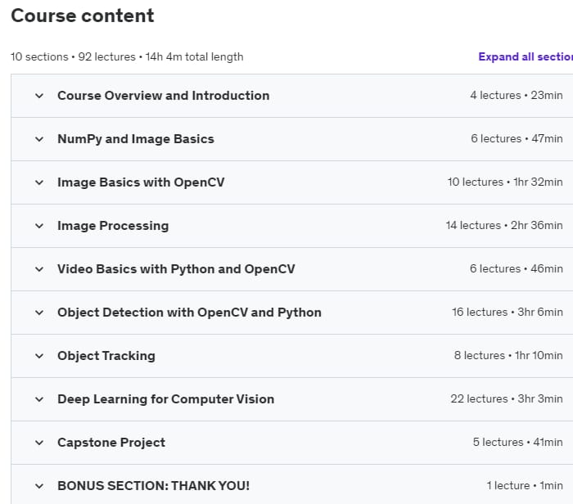Click the '4 lectures • 23min' text
573x504 pixels.
pos(517,96)
